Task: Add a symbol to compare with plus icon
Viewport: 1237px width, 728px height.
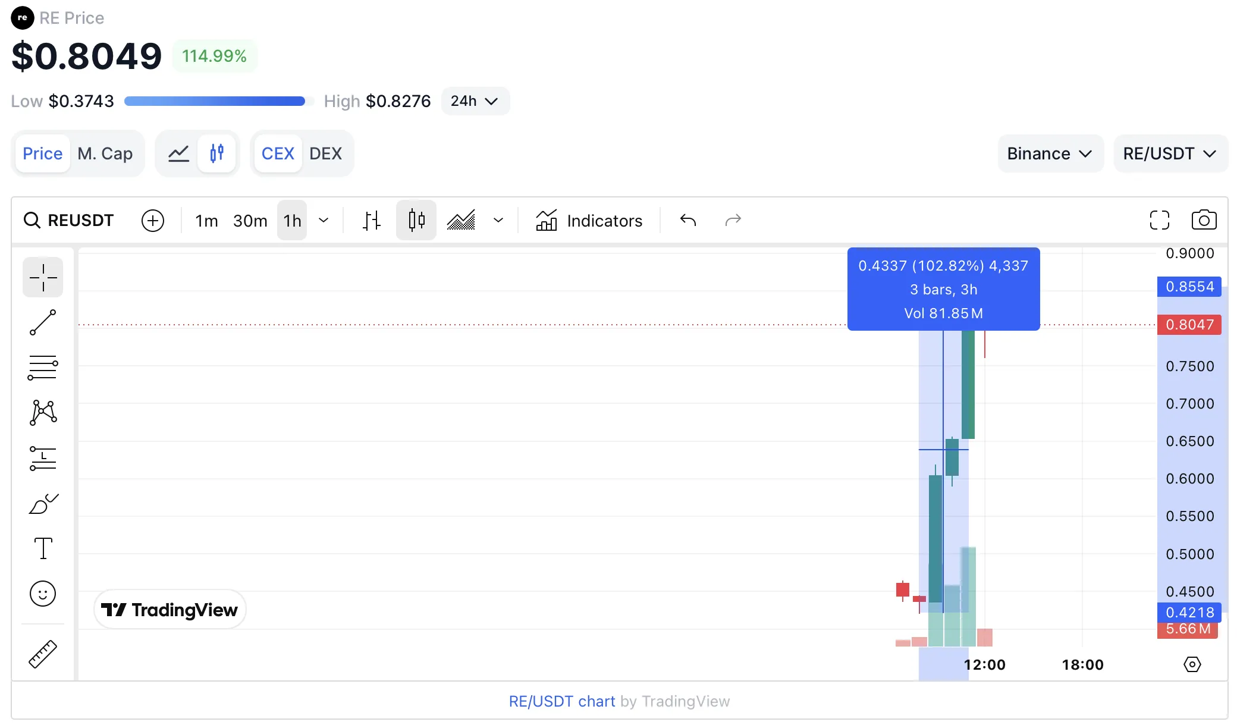Action: 153,221
